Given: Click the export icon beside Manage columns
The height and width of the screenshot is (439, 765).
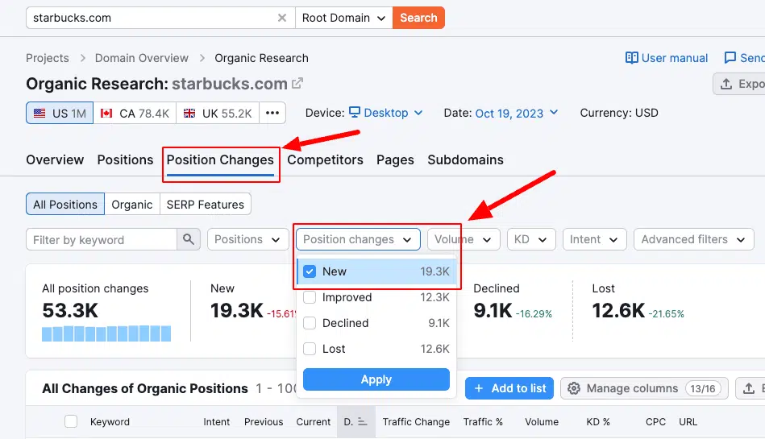Looking at the screenshot, I should click(748, 388).
